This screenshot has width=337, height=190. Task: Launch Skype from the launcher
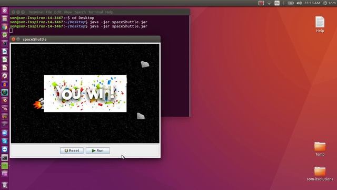5,141
